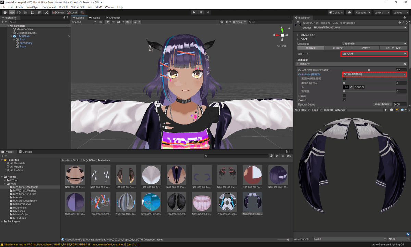Switch to the Game tab
This screenshot has width=411, height=247.
pyautogui.click(x=94, y=18)
